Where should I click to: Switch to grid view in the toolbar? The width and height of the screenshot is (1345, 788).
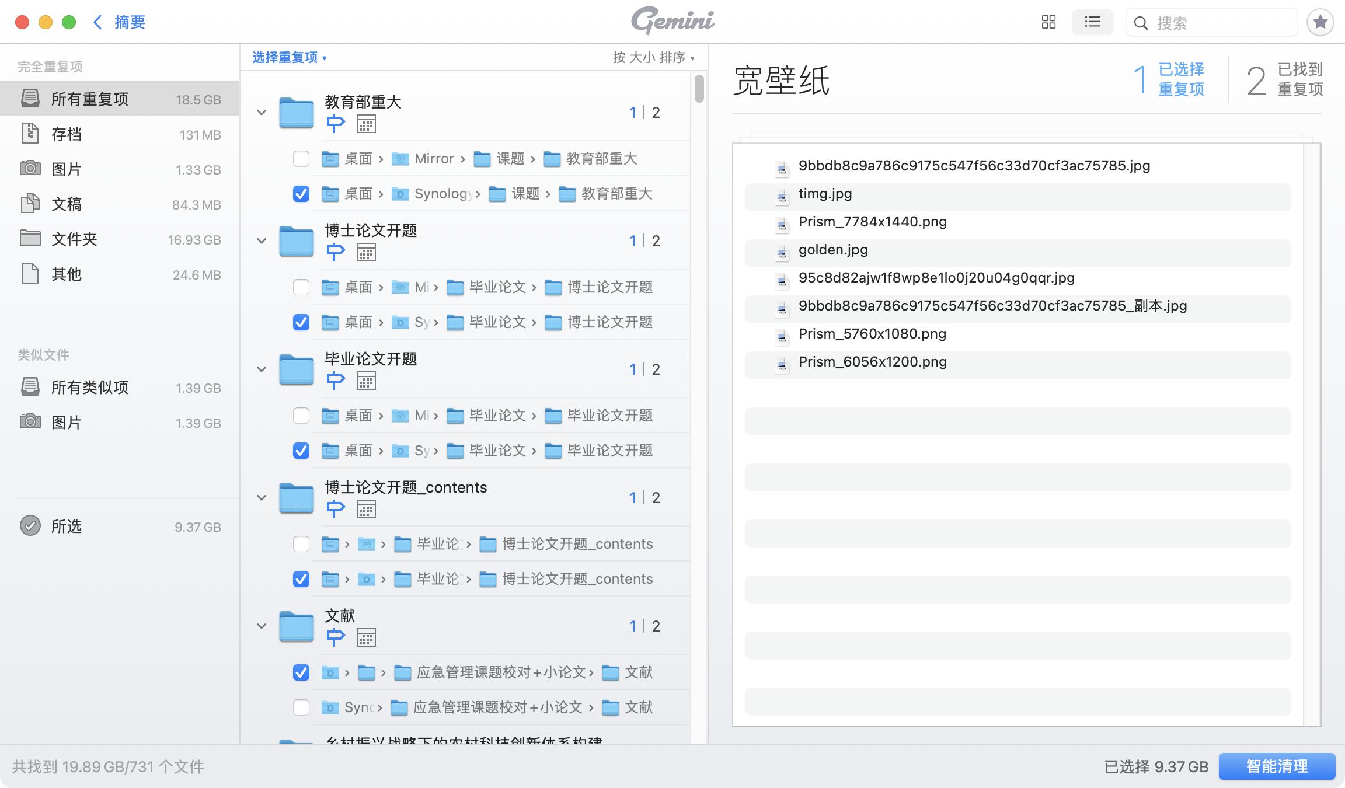[1049, 22]
